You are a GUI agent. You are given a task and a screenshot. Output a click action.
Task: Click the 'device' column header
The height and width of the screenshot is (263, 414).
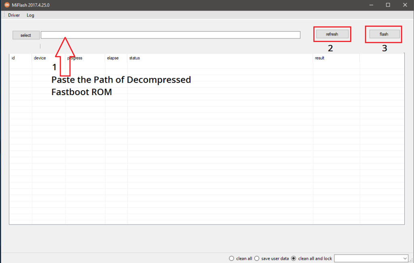click(49, 58)
